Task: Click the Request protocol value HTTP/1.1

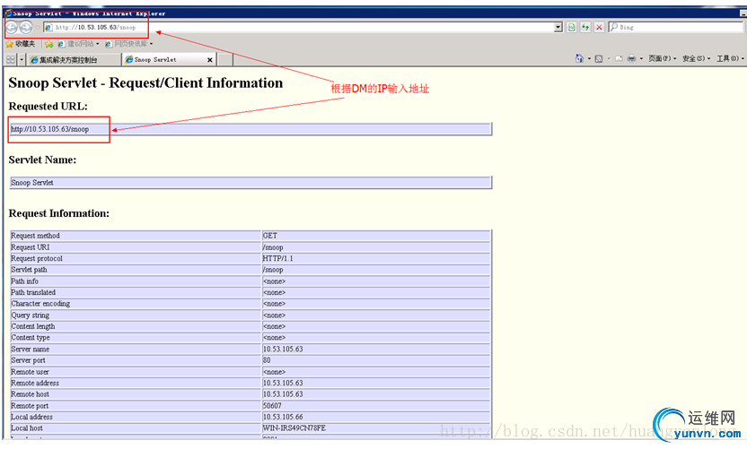Action: tap(277, 259)
